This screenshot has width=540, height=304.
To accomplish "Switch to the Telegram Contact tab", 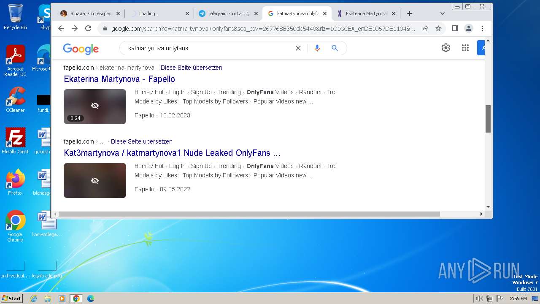I will [228, 14].
